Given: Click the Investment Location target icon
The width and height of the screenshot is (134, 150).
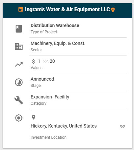Looking at the screenshot, I should (19, 118).
